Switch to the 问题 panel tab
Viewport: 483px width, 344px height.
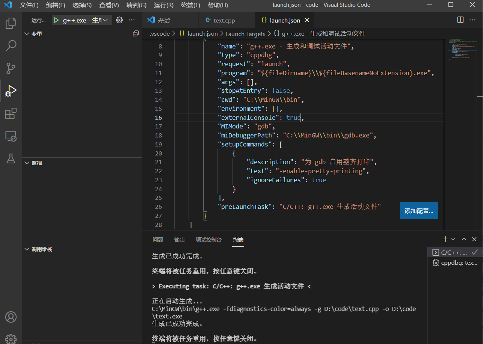click(x=158, y=239)
